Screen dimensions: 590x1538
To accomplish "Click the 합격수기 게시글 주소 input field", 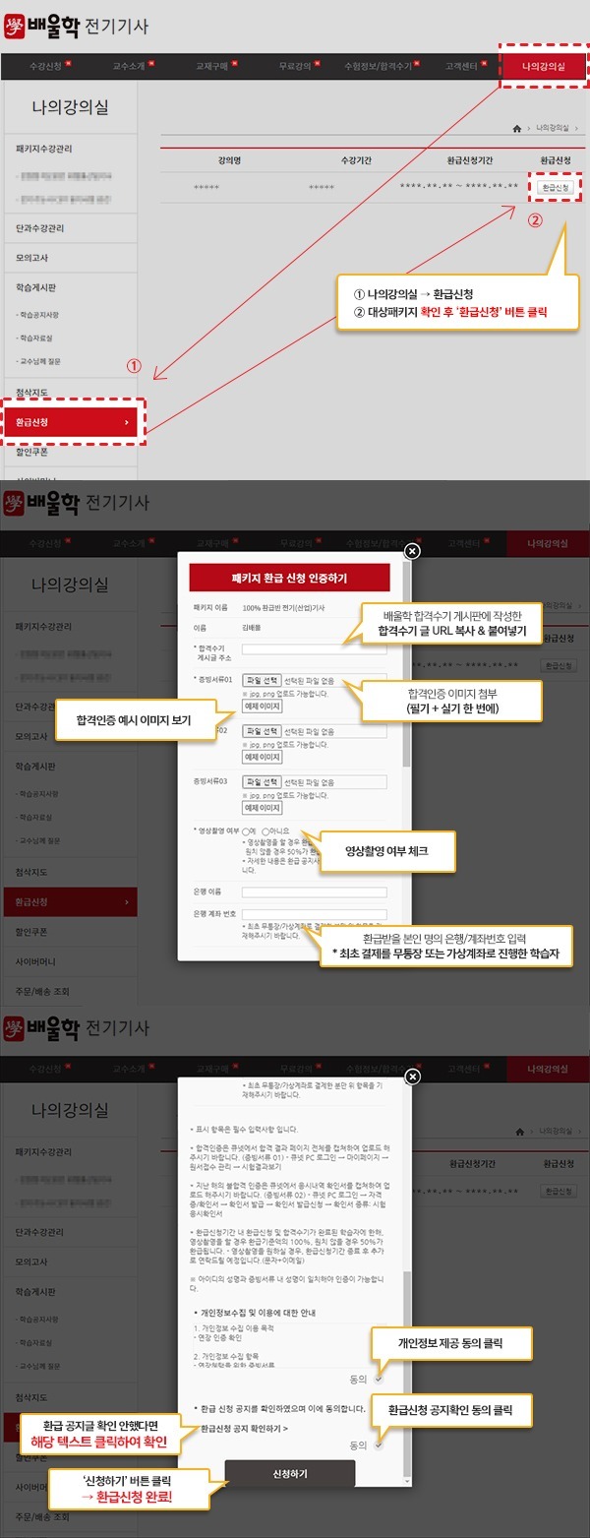I will click(314, 649).
